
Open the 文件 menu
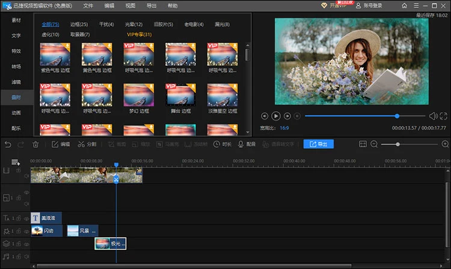tap(88, 5)
